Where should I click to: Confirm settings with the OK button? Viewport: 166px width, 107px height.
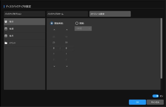coord(137,102)
